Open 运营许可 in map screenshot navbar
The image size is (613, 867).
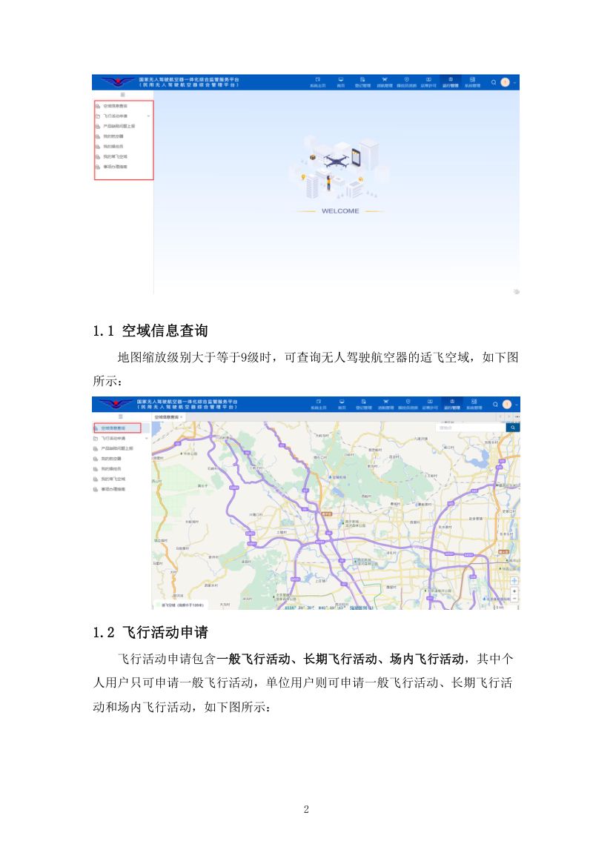click(430, 404)
